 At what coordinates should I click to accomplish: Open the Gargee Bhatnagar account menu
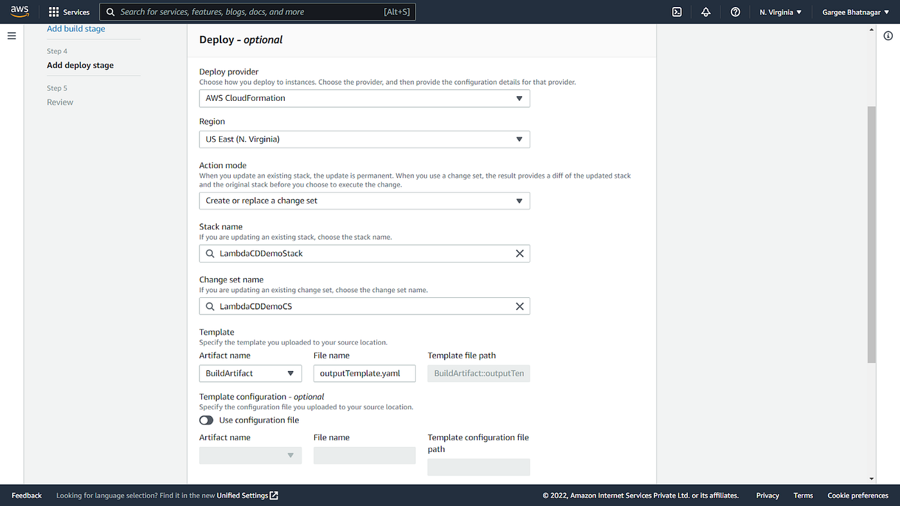tap(855, 12)
